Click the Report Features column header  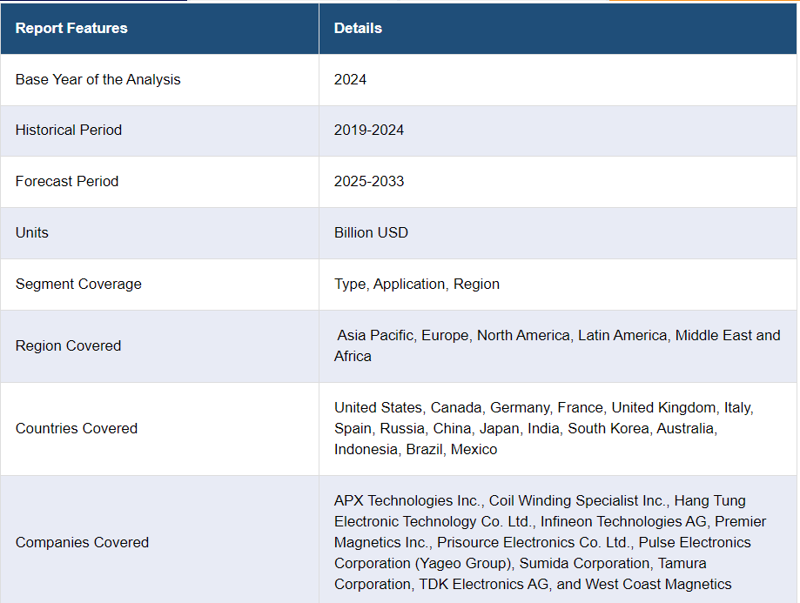[71, 28]
